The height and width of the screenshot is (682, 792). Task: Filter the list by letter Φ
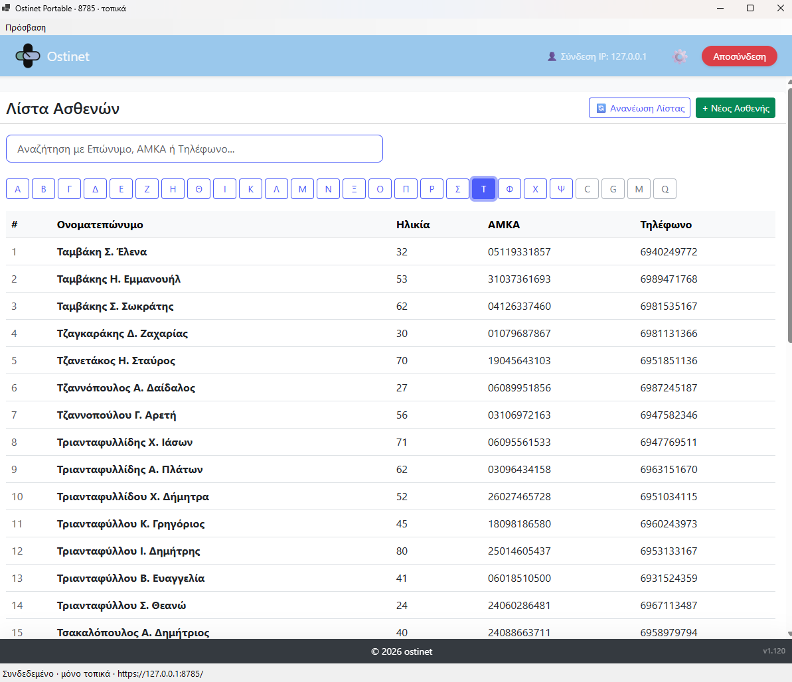(x=510, y=189)
